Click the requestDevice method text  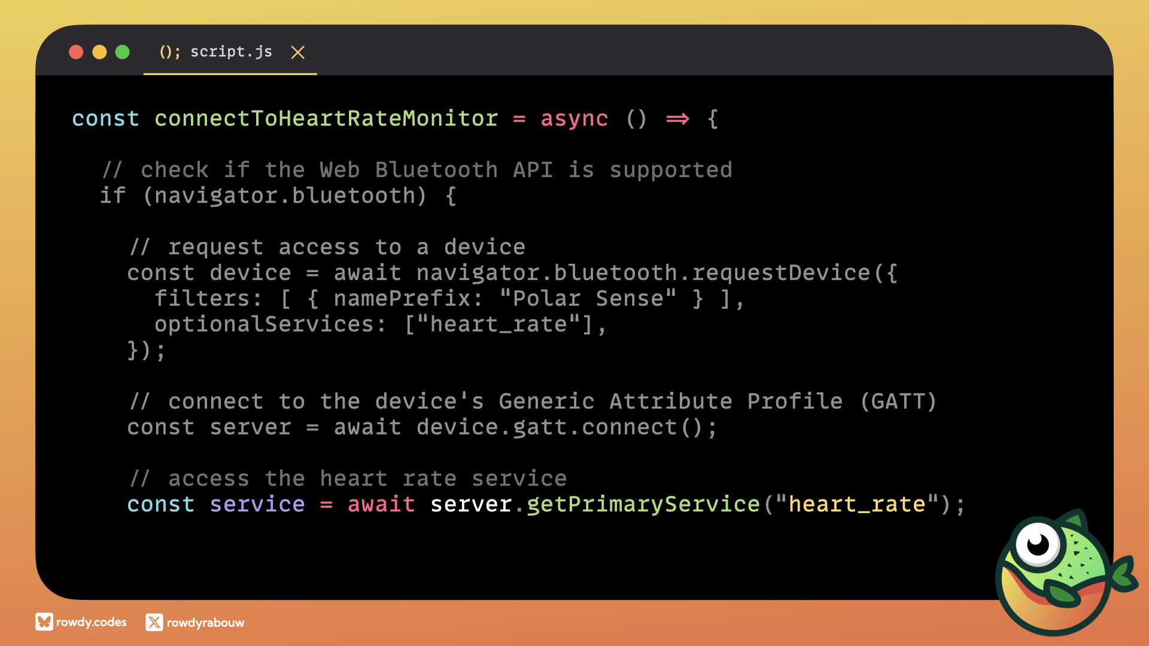781,273
